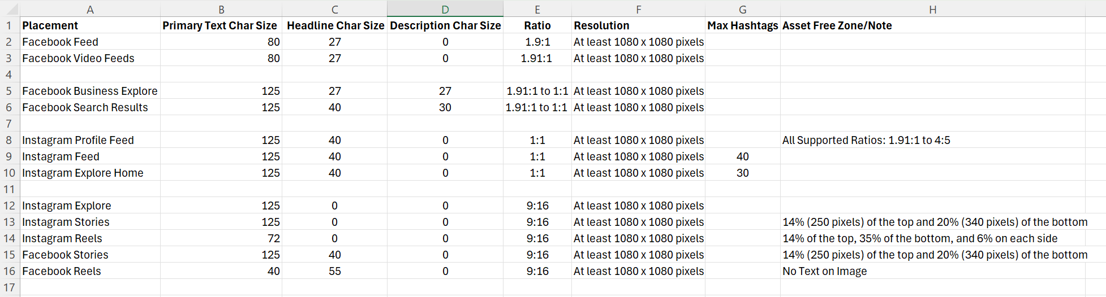Select the Facebook Business Explore cell

coord(90,91)
